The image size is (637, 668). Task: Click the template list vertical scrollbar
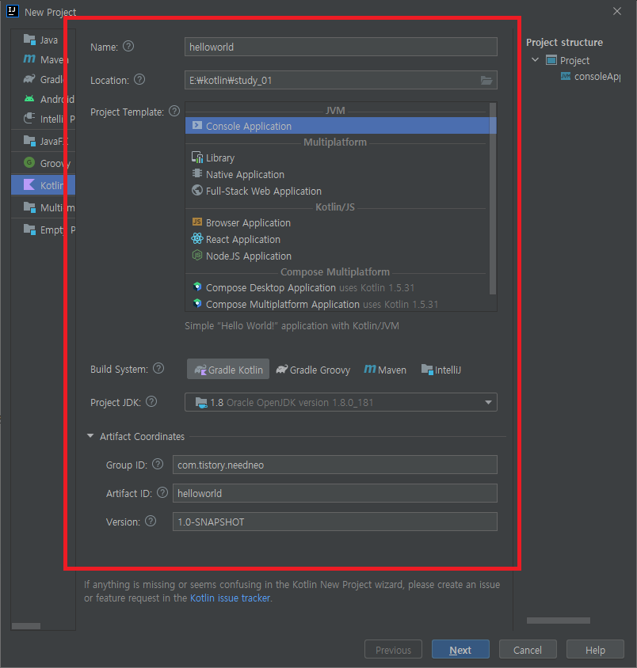pyautogui.click(x=493, y=199)
